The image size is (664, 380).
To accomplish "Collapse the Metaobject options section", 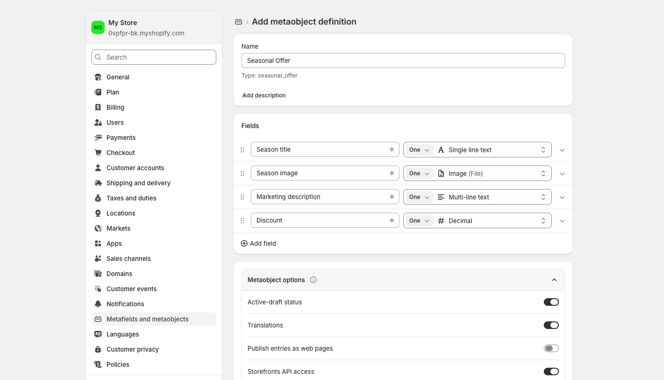I will (x=554, y=280).
